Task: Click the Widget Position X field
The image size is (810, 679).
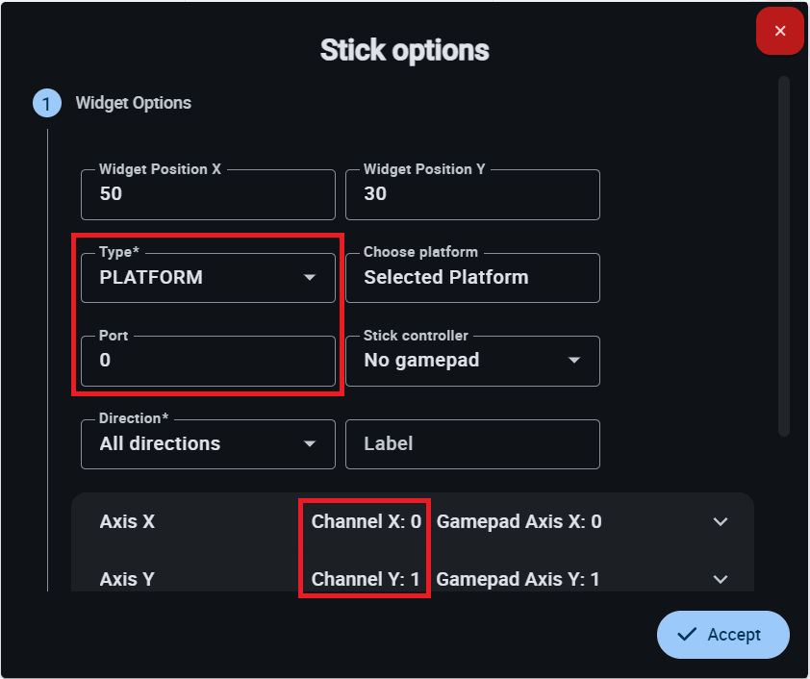Action: point(208,194)
